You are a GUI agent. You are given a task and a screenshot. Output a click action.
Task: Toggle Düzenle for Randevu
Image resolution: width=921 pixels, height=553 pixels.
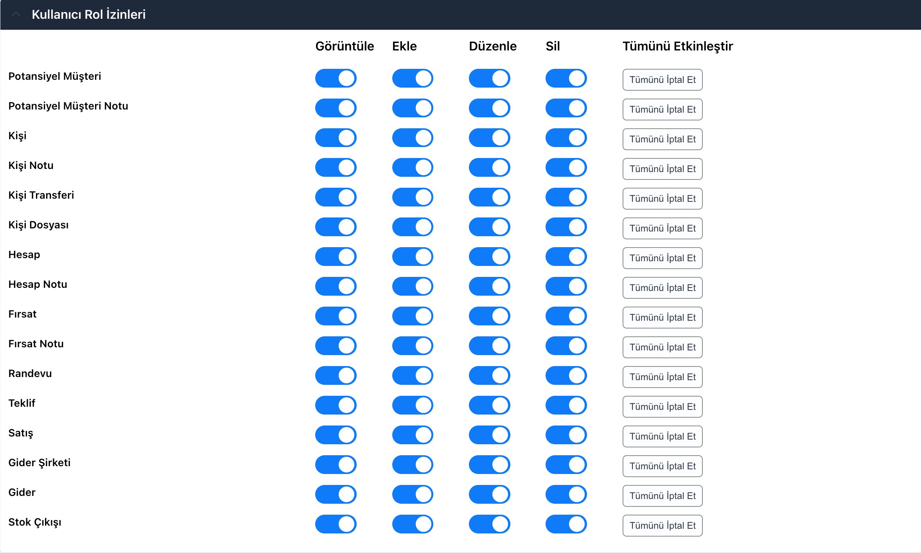click(489, 375)
